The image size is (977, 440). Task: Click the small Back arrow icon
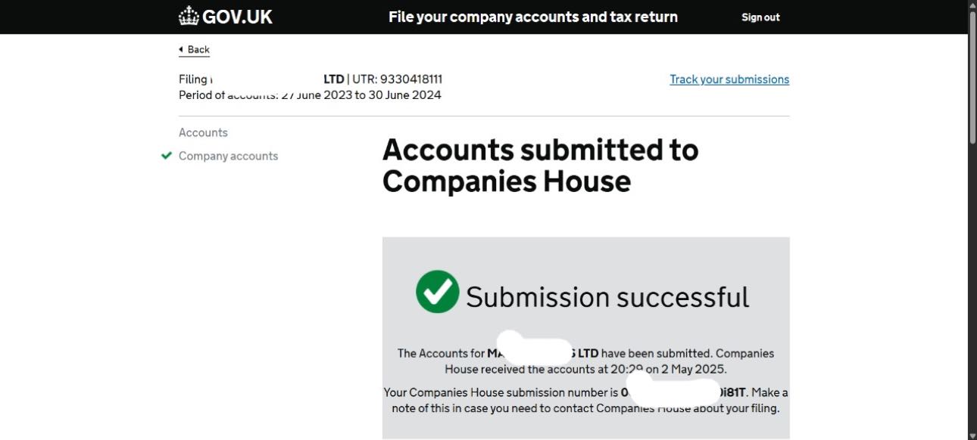point(181,50)
